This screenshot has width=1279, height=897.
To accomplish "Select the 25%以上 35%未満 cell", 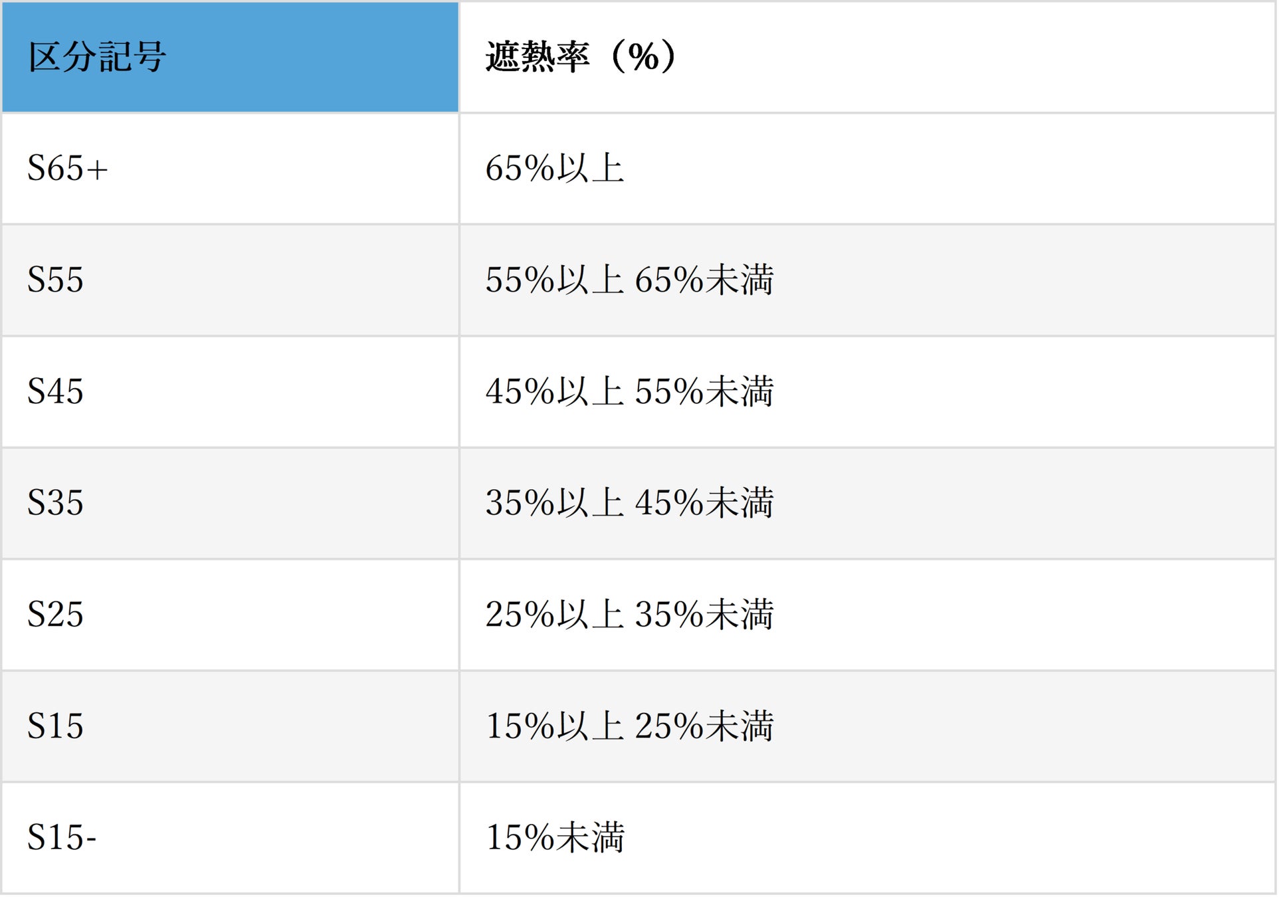I will coord(868,615).
